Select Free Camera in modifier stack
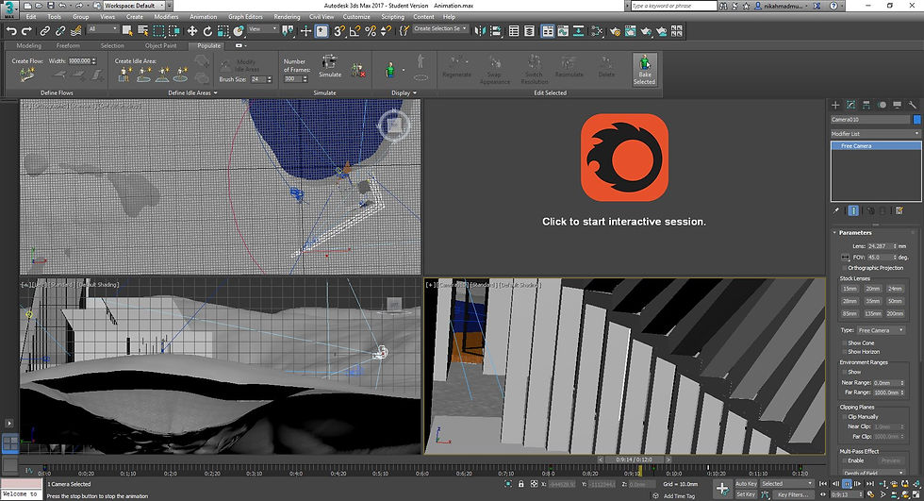924x501 pixels. click(875, 145)
